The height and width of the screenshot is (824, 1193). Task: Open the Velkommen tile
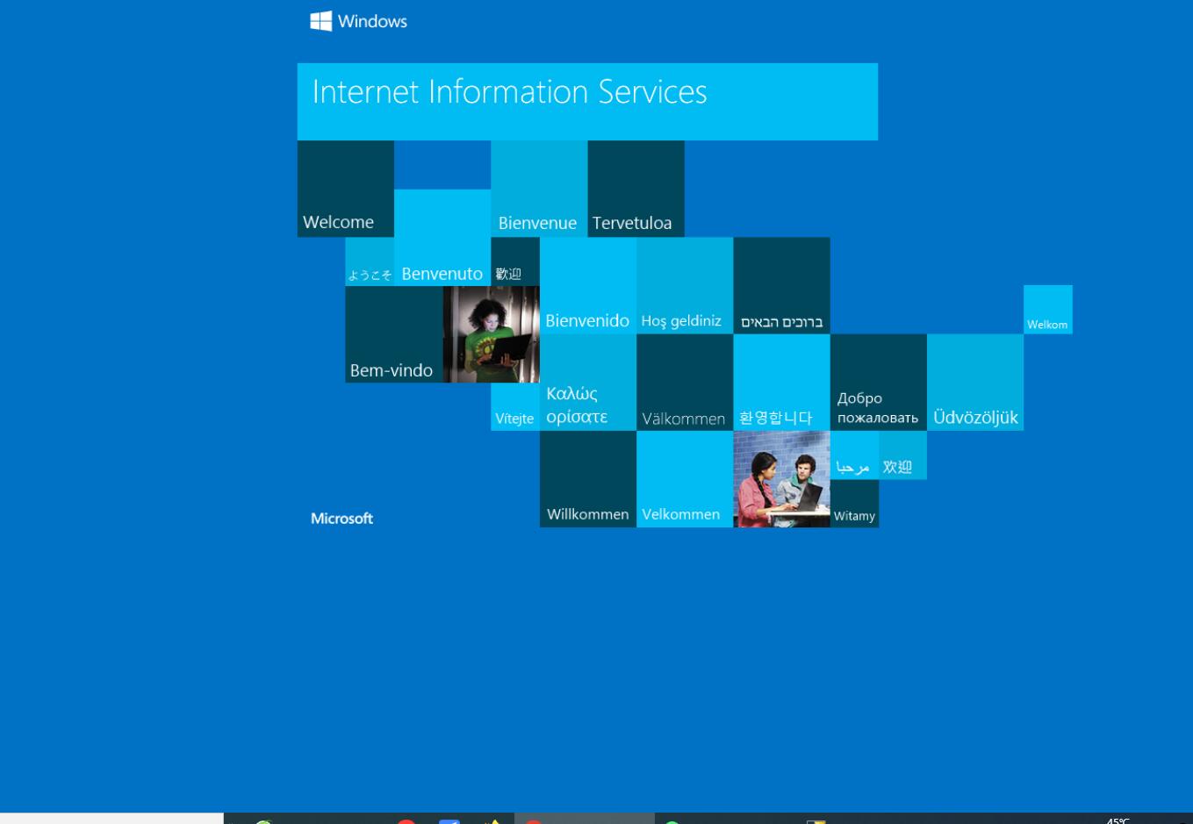[684, 479]
